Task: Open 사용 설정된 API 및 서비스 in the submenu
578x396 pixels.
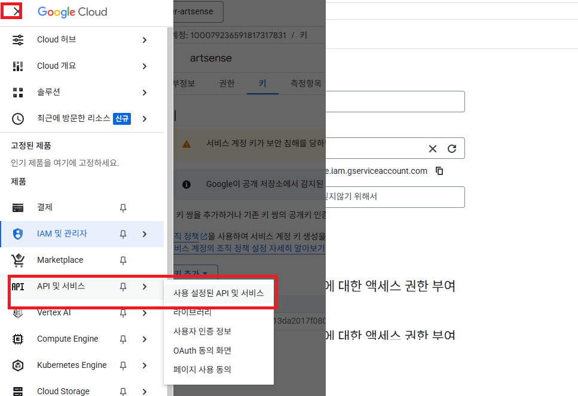Action: 219,293
